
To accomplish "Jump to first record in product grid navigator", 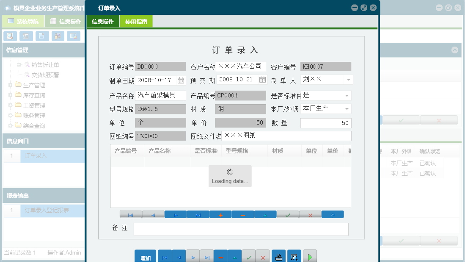I will pos(131,214).
